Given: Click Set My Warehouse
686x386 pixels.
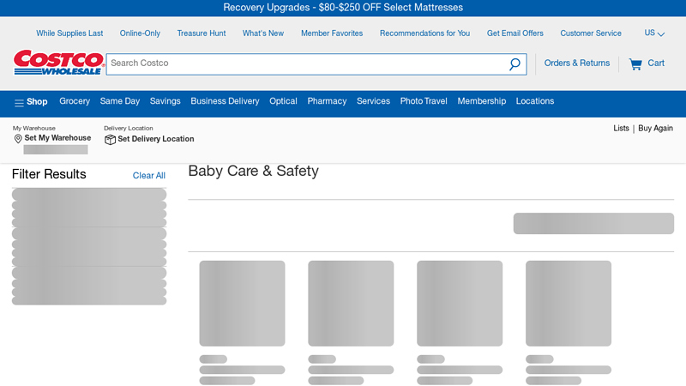Looking at the screenshot, I should tap(57, 138).
